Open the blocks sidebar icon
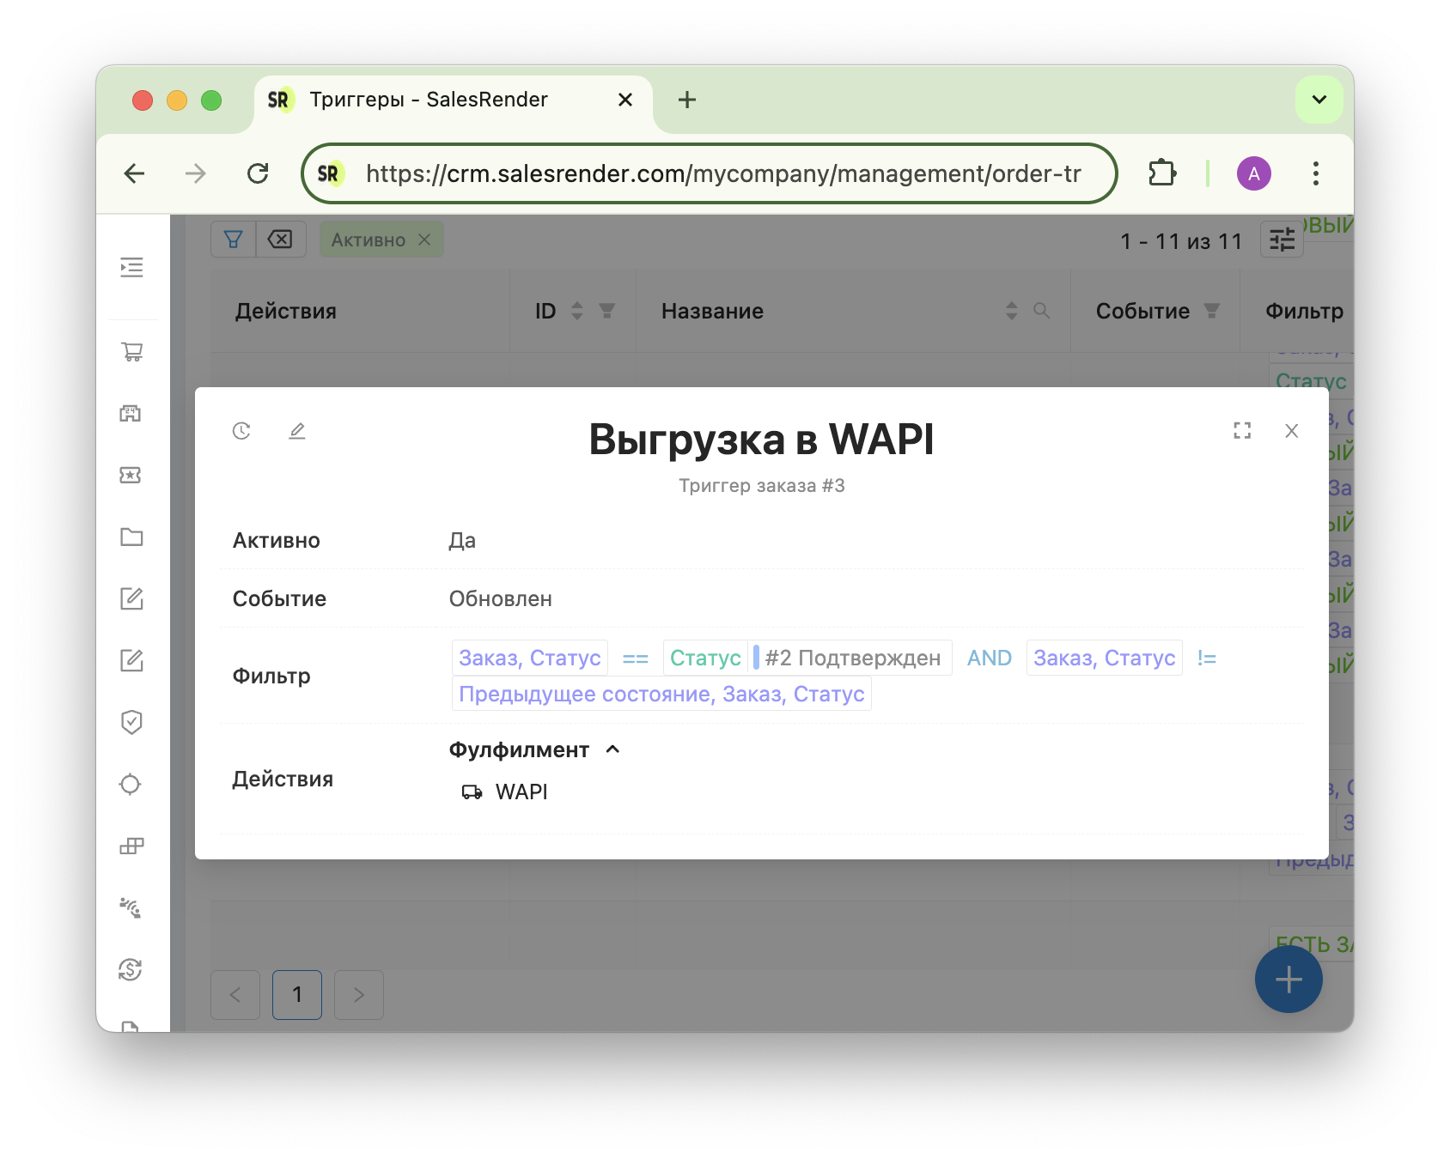 131,846
